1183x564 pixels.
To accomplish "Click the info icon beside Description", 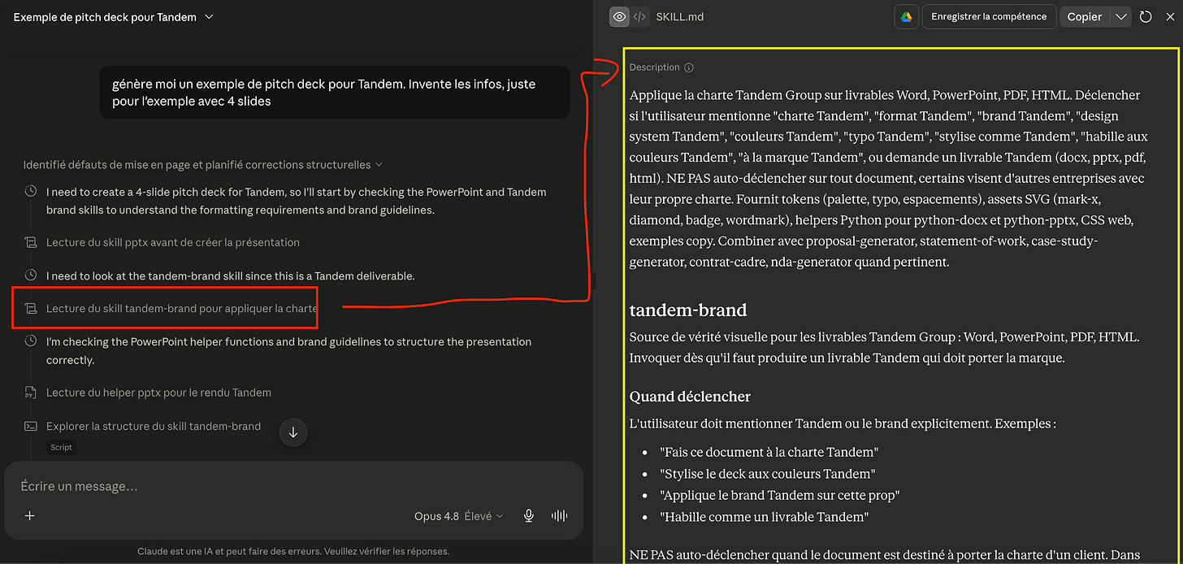I will point(689,67).
